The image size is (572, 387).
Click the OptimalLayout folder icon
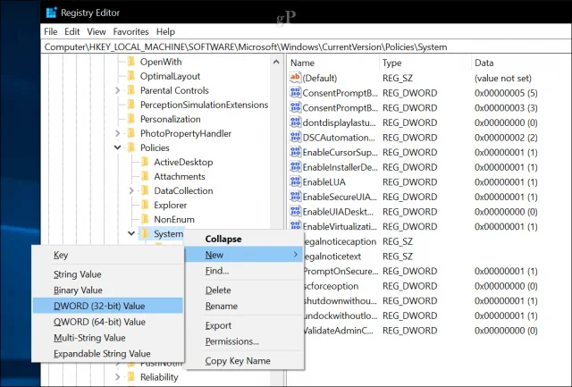[131, 76]
